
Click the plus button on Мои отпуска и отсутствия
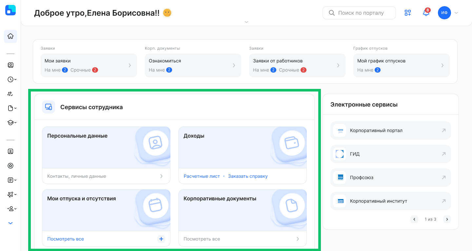(x=161, y=239)
